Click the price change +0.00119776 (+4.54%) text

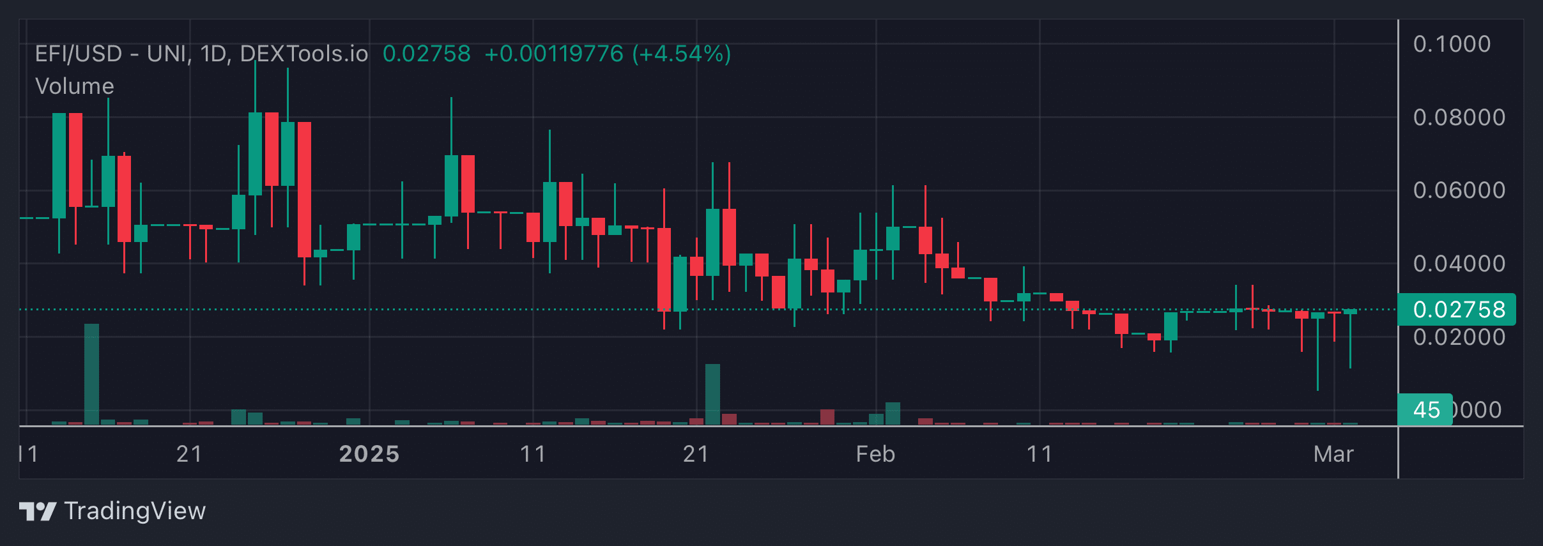point(608,54)
